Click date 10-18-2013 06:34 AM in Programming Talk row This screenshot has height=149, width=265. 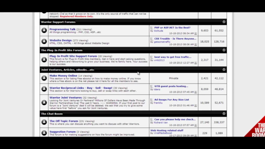pos(181,34)
